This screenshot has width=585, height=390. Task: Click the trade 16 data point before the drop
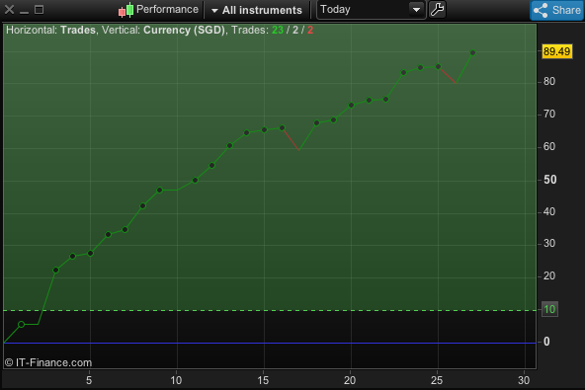(282, 128)
